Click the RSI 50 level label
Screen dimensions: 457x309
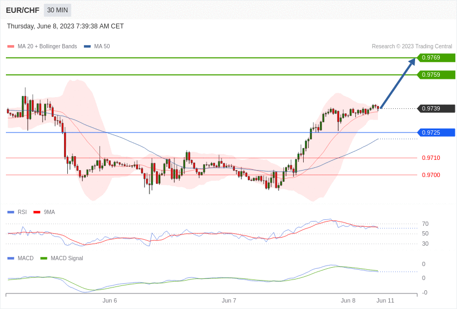tap(425, 233)
